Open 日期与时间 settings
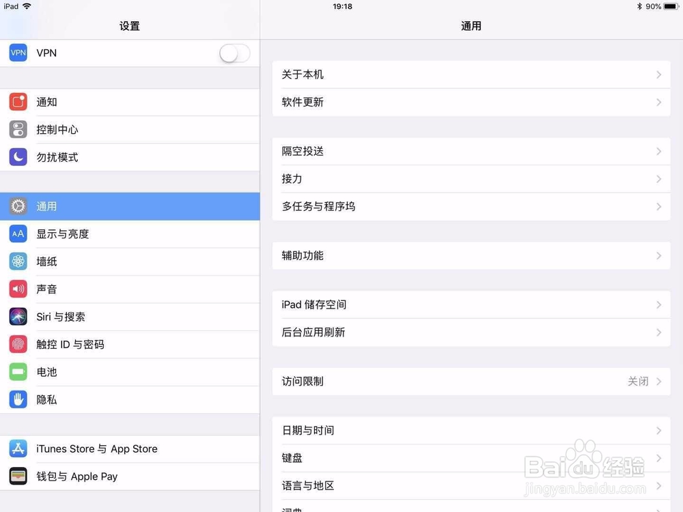The height and width of the screenshot is (512, 683). (471, 431)
